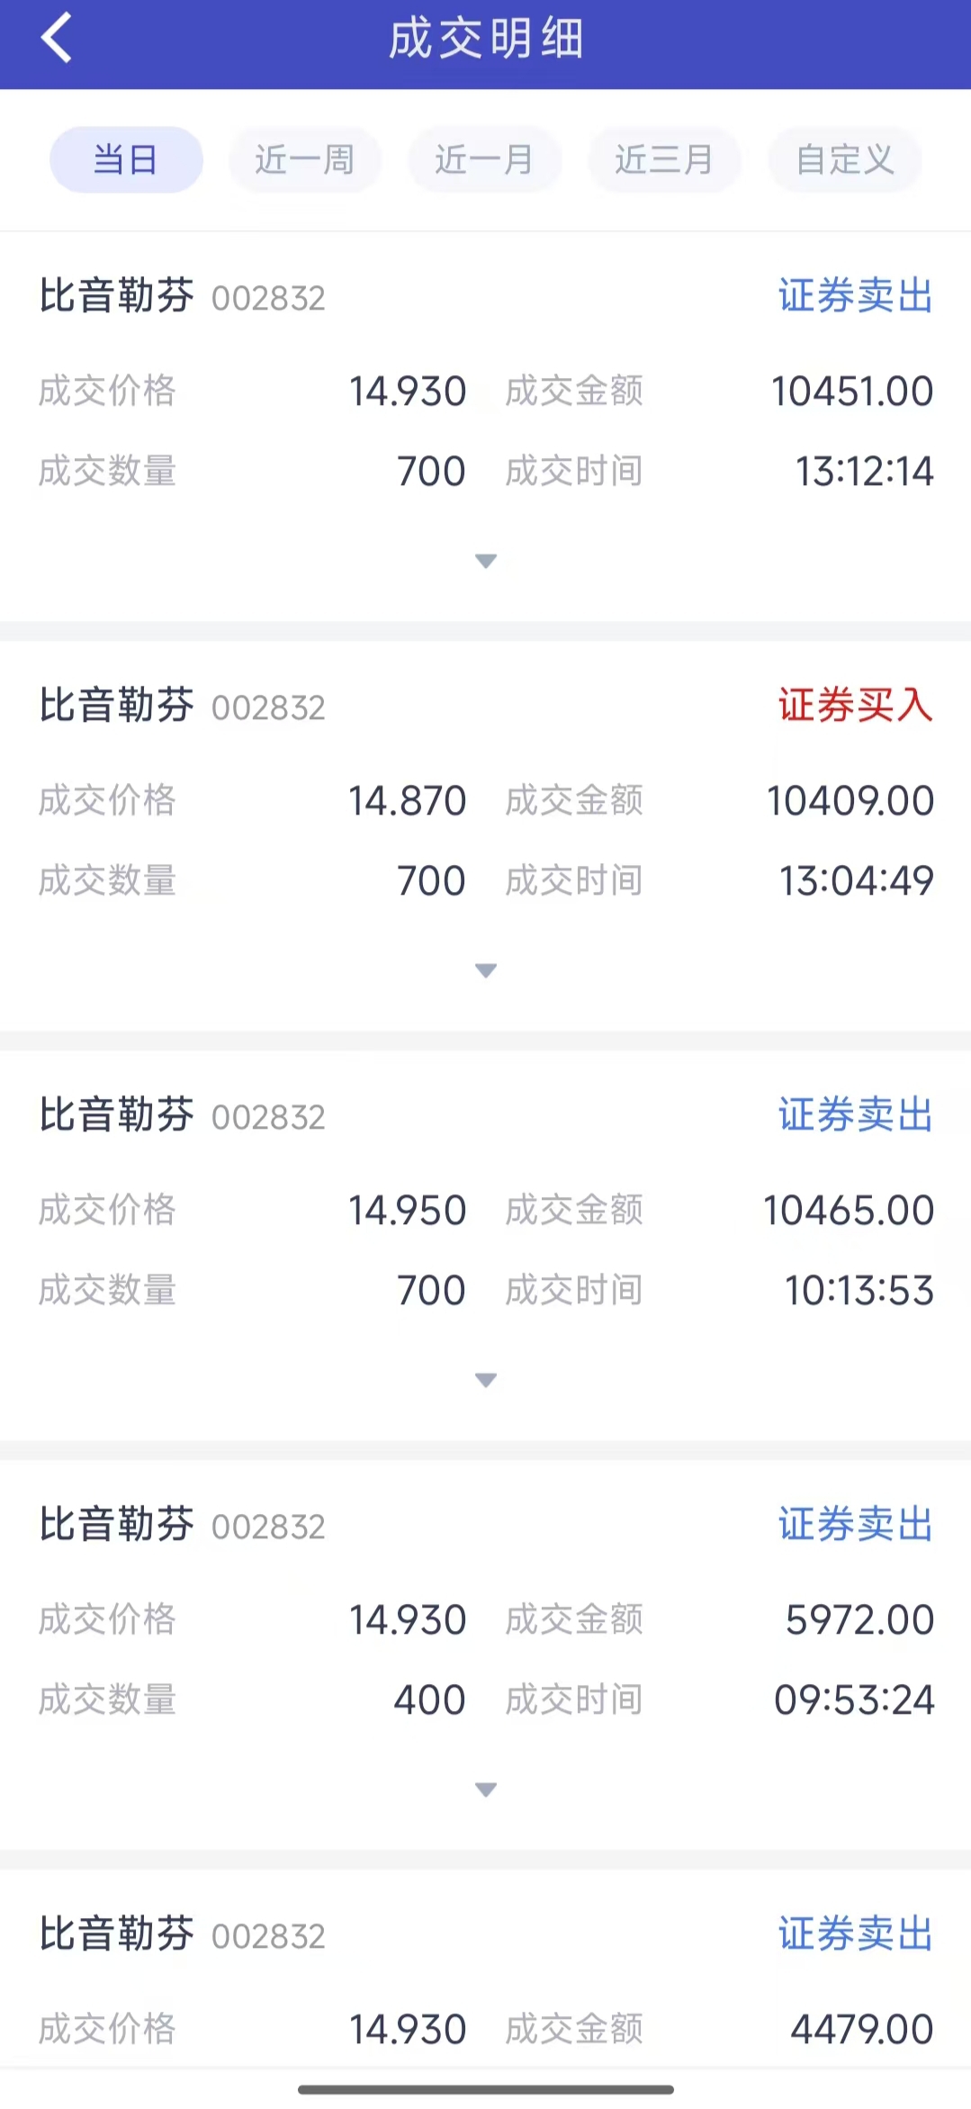The height and width of the screenshot is (2109, 971).
Task: Tap the 10409.00 transaction amount
Action: pos(850,801)
